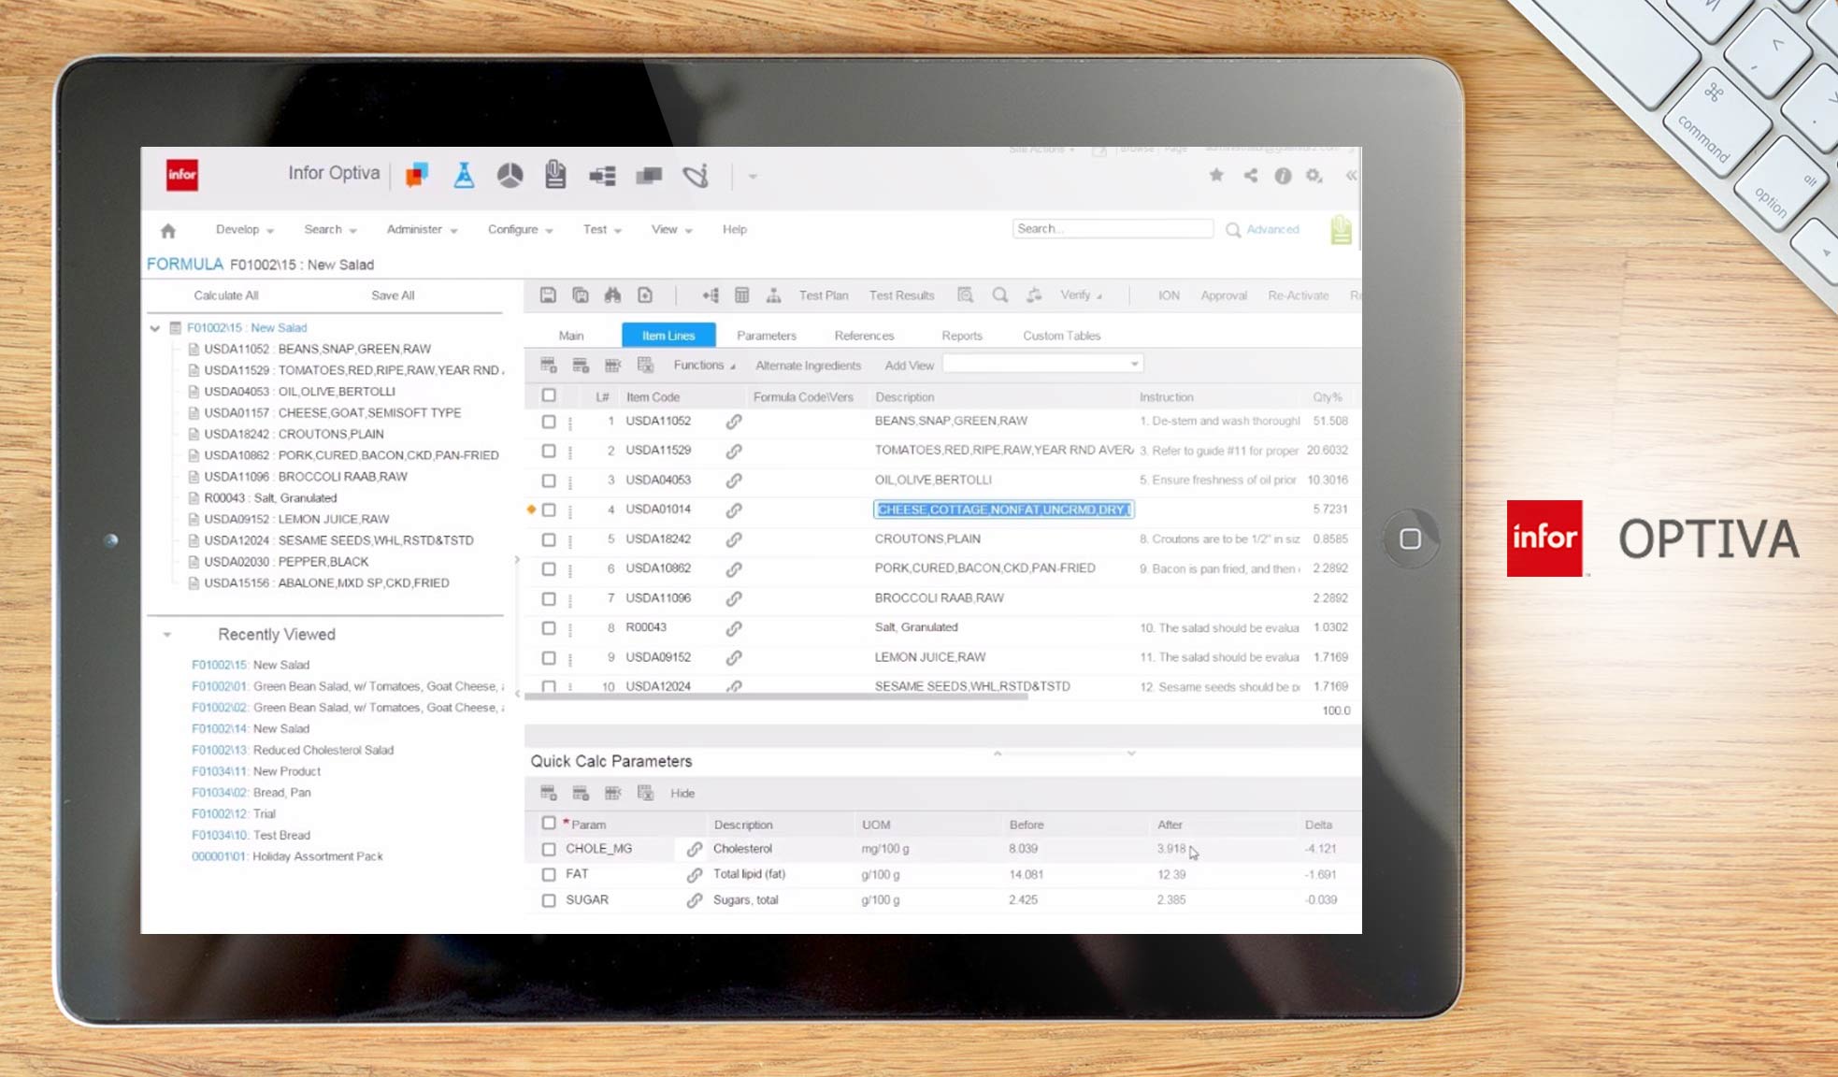Click the Save icon in the formula toolbar
The width and height of the screenshot is (1838, 1077).
pyautogui.click(x=549, y=295)
